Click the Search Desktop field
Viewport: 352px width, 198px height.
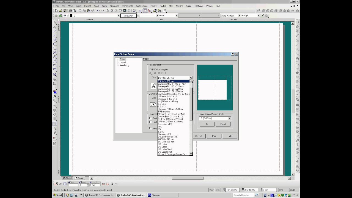[x=243, y=195]
